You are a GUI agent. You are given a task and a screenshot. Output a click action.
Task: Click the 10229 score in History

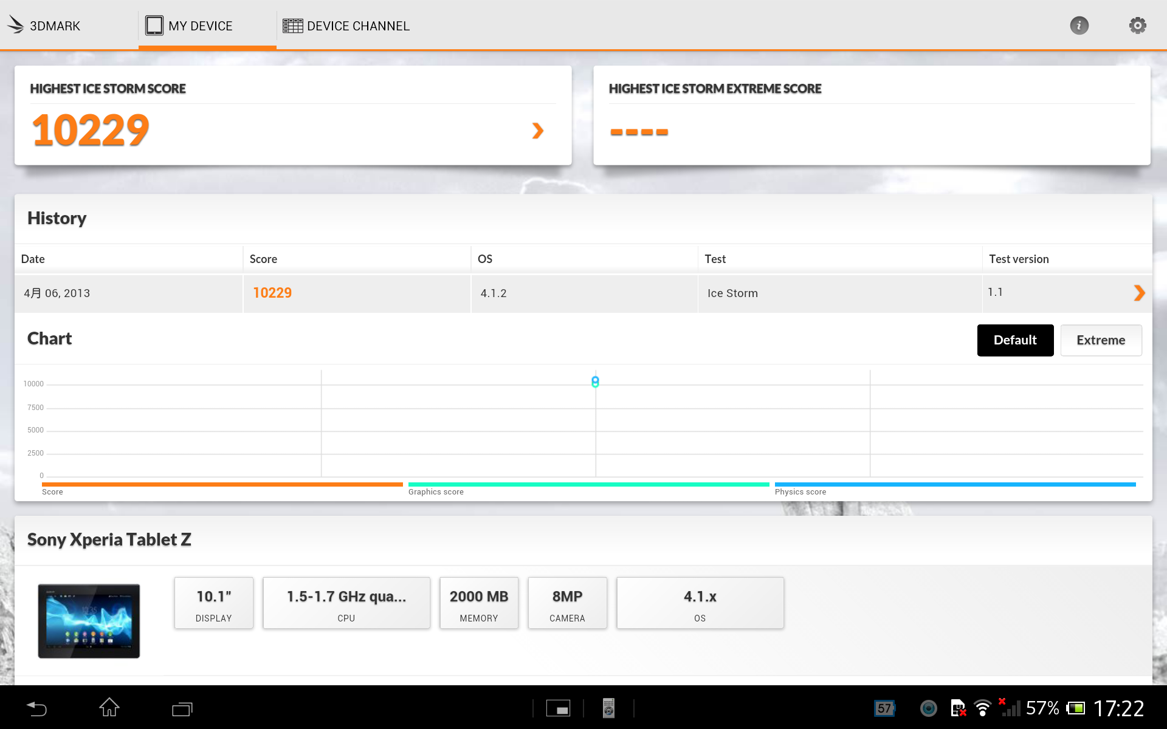pyautogui.click(x=272, y=293)
